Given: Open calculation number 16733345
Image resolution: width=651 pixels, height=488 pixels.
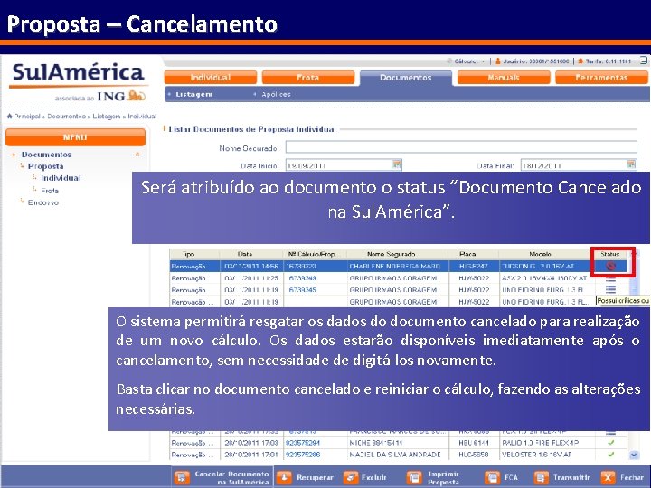Looking at the screenshot, I should [x=302, y=290].
